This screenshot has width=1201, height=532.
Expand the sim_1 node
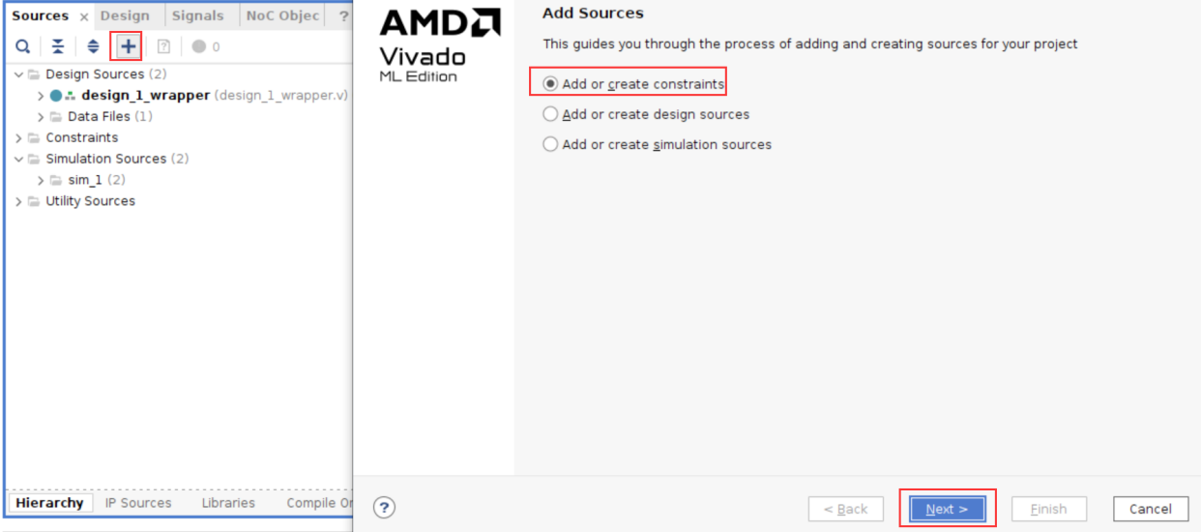(41, 180)
